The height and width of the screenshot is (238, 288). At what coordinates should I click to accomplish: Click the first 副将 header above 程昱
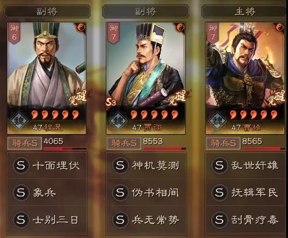[47, 11]
